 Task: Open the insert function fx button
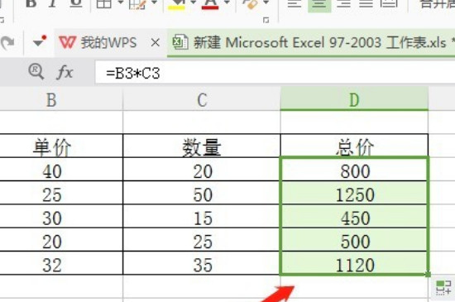point(65,72)
